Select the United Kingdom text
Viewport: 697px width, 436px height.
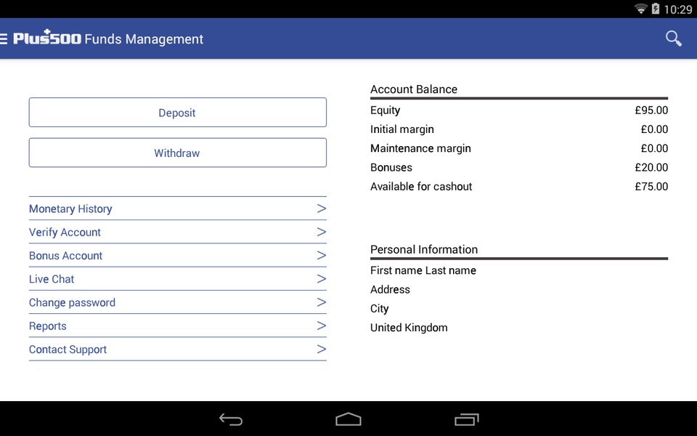coord(409,328)
